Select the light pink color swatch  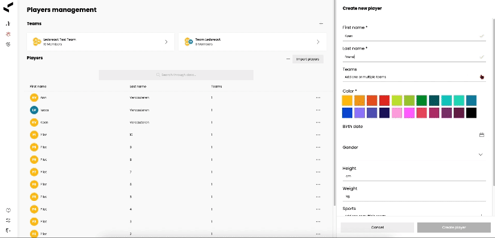tap(397, 112)
